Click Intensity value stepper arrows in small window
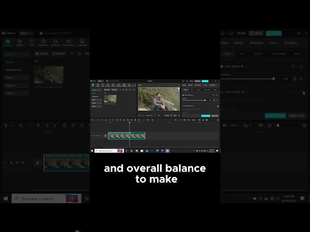310x232 pixels. 214,100
